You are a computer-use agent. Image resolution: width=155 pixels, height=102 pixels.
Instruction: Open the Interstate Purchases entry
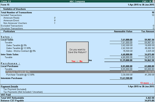pos(77,78)
